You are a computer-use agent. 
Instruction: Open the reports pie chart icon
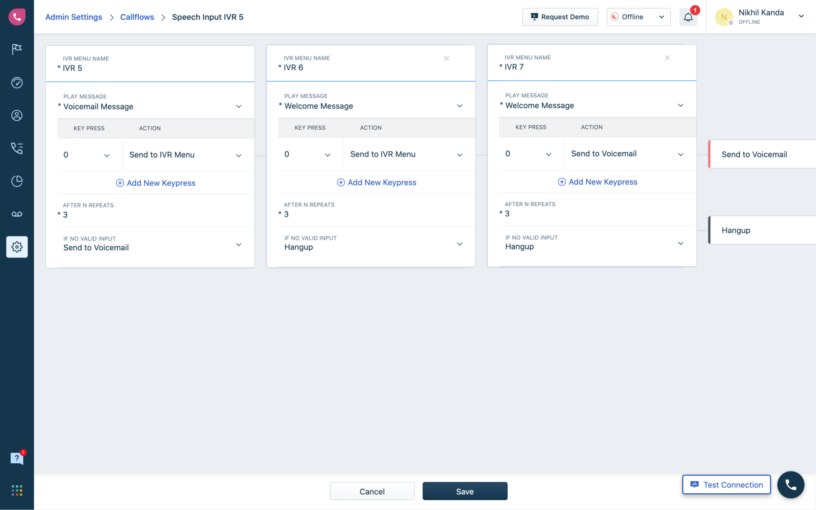(17, 181)
